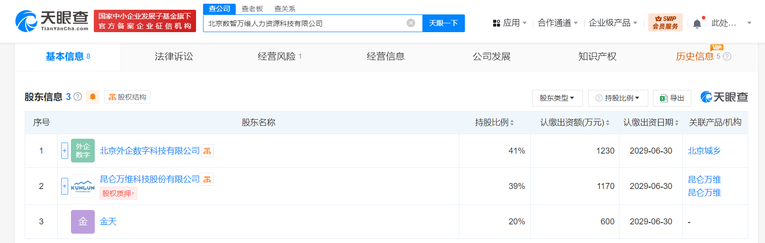Open first 昆仑万维 related product link
Screen dimensions: 765x243
point(704,180)
